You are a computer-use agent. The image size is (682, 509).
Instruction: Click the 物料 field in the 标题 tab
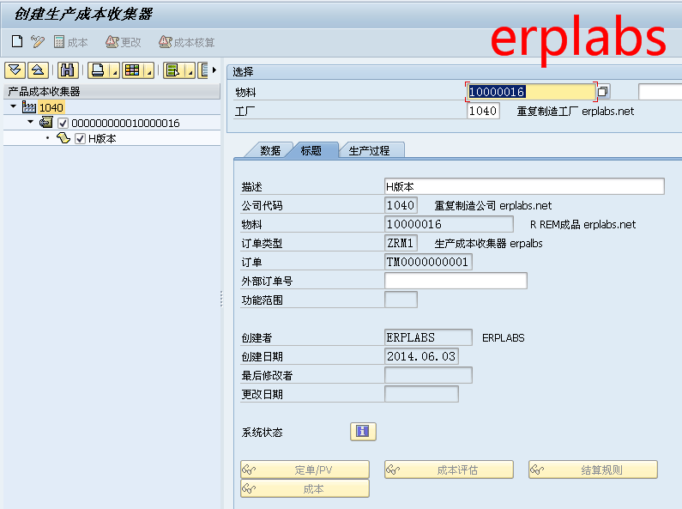(x=449, y=224)
